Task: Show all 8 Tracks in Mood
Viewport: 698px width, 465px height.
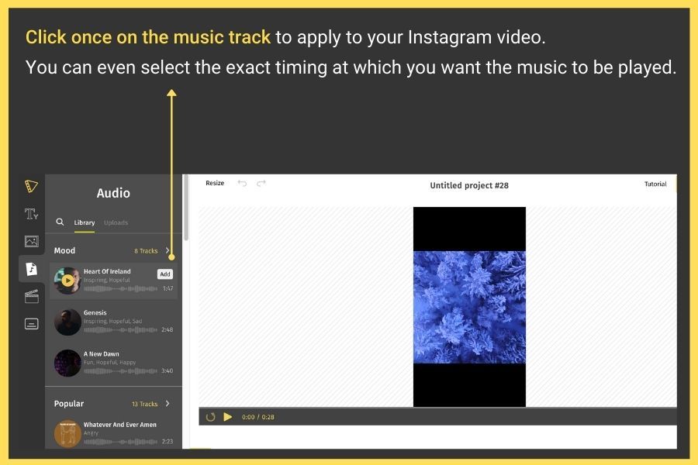Action: (146, 251)
